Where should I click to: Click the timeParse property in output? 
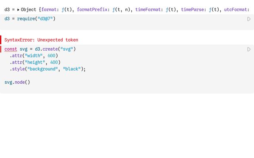point(193,9)
